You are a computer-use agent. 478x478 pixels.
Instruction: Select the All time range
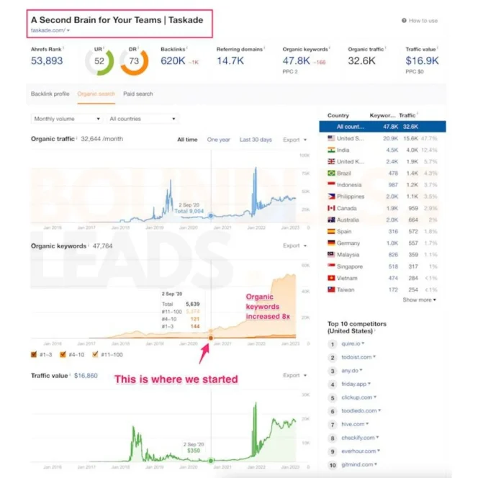(187, 140)
